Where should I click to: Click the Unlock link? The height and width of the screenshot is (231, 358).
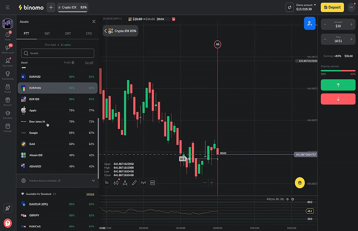[90, 194]
